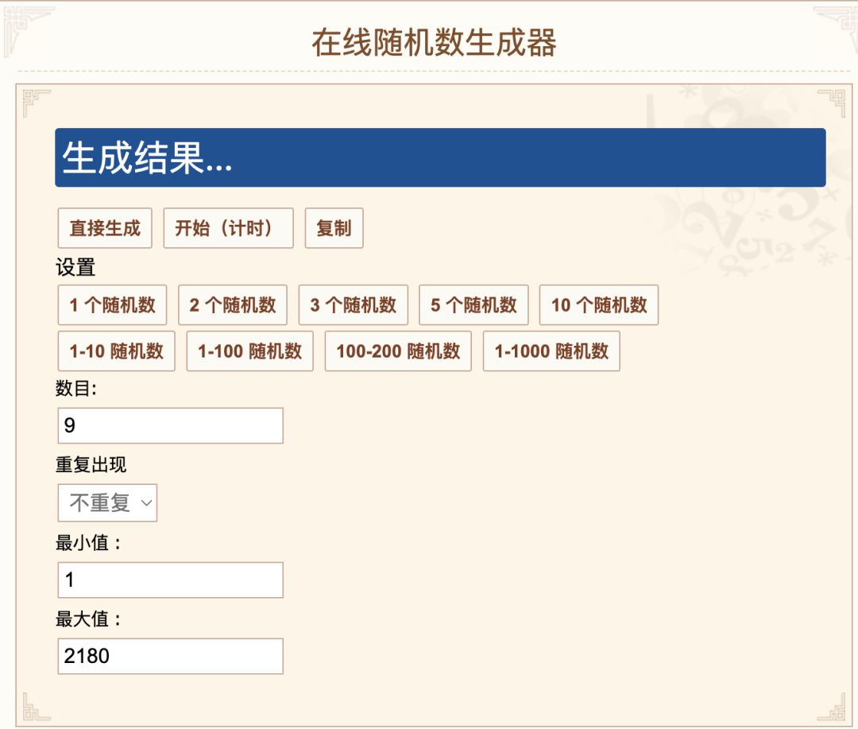Choose the 10 个随机数 preset
Screen dimensions: 858x729
[599, 304]
